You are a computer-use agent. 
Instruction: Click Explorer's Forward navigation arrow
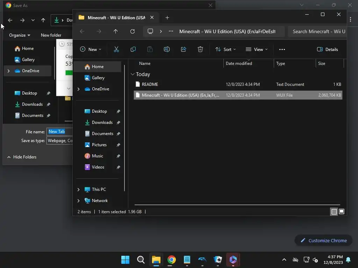click(99, 31)
